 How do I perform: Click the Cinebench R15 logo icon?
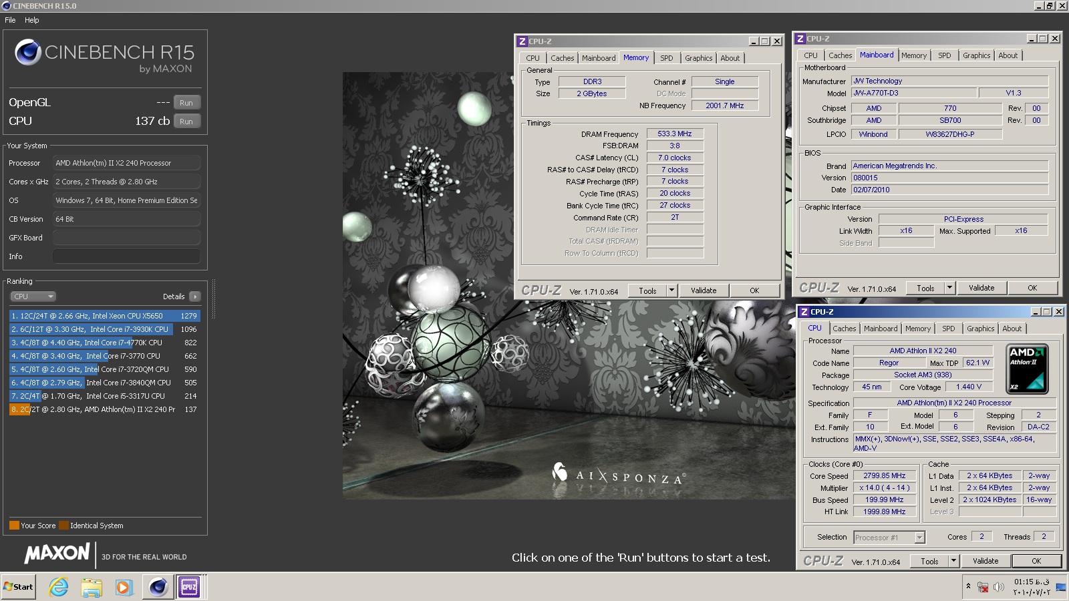[x=28, y=52]
